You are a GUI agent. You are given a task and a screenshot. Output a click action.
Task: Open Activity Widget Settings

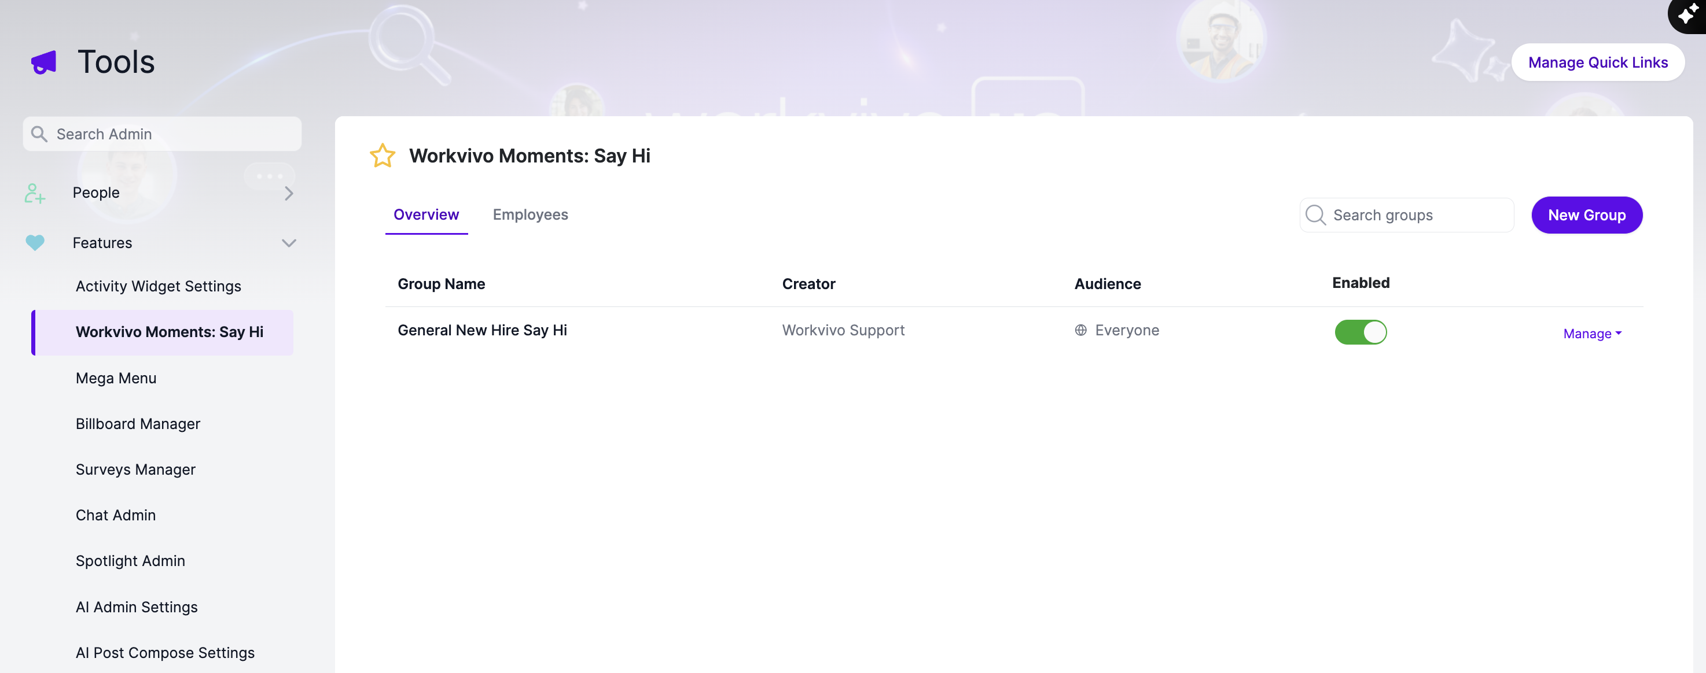(159, 287)
